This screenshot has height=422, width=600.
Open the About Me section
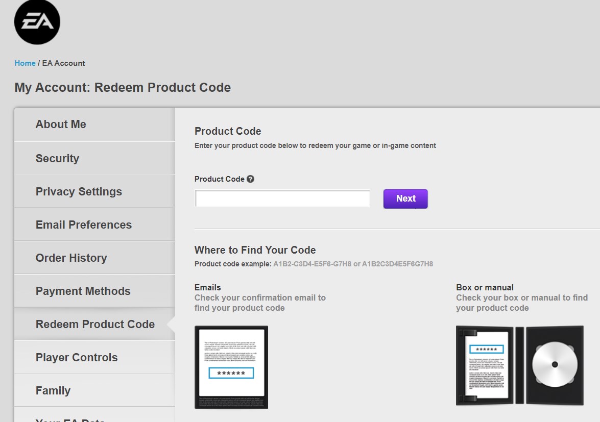tap(94, 125)
